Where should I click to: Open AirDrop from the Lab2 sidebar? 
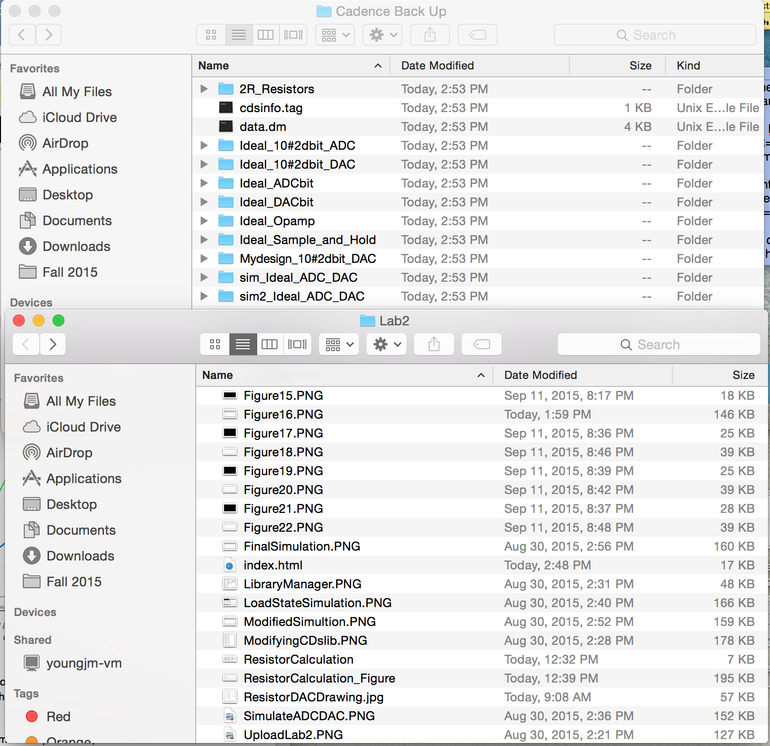(69, 452)
